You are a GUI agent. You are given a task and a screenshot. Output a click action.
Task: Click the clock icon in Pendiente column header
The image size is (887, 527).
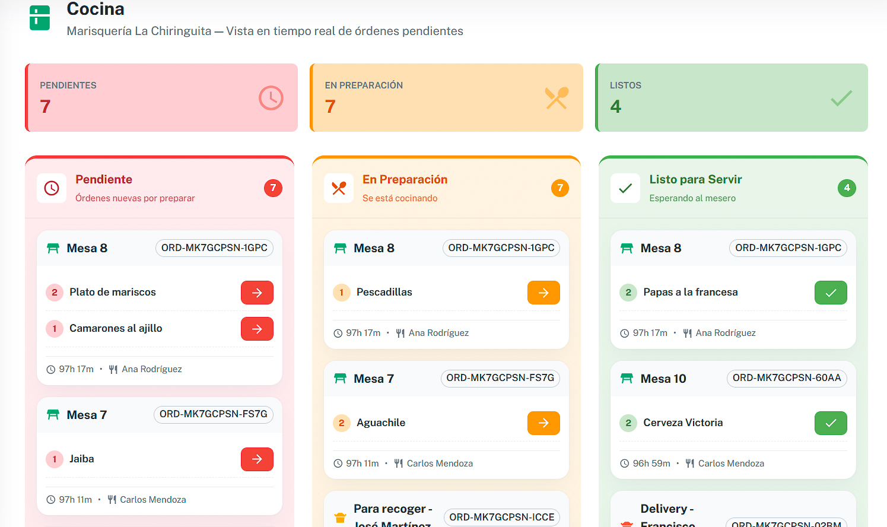pyautogui.click(x=52, y=188)
